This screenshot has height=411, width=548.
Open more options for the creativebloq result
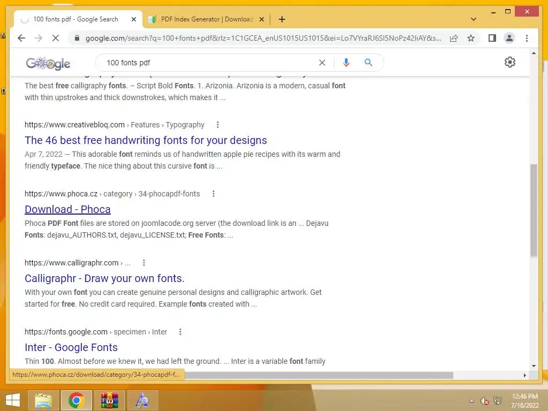pos(217,125)
